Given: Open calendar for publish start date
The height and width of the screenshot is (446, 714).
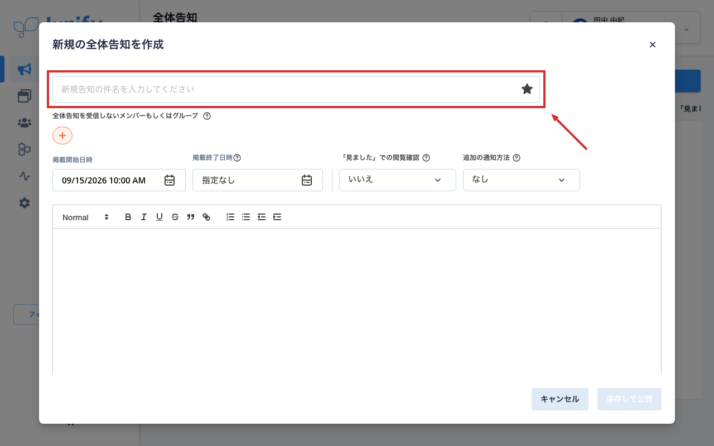Looking at the screenshot, I should (x=170, y=180).
